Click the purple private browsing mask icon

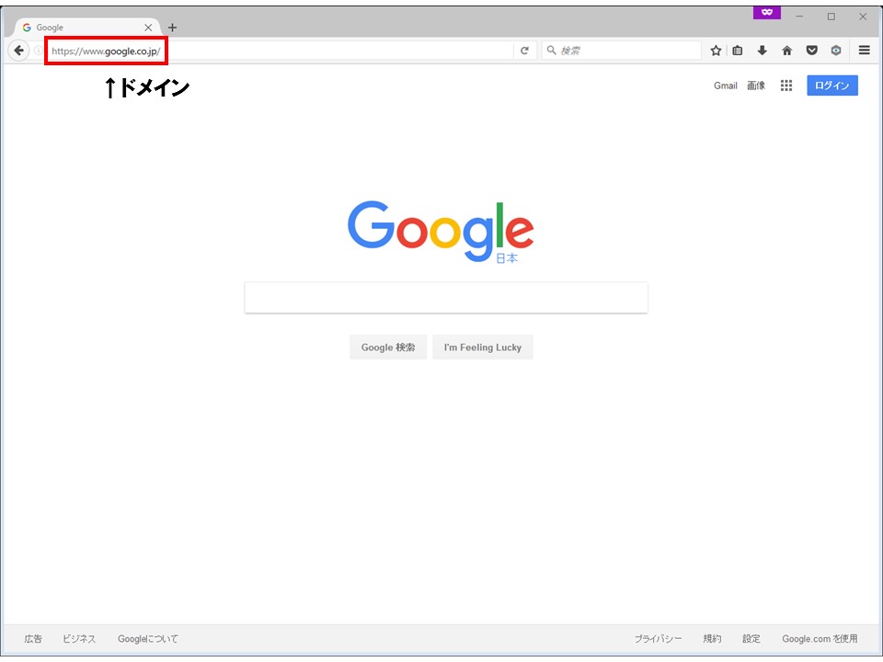766,12
